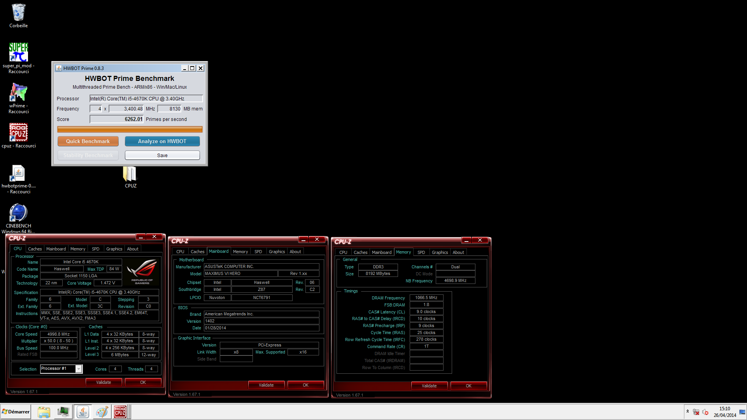Open About tab in right CPU-Z window
This screenshot has height=420, width=747.
[x=458, y=252]
